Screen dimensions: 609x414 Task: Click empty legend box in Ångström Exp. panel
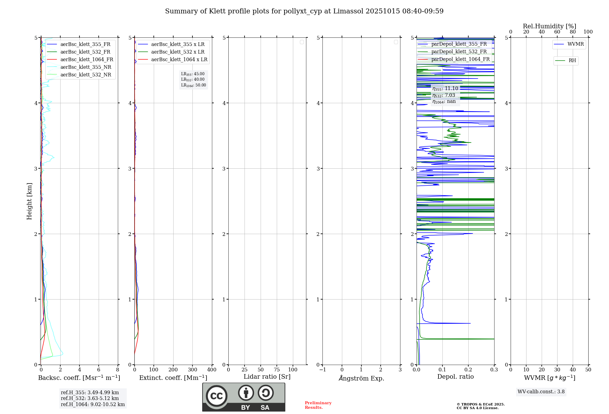point(396,42)
